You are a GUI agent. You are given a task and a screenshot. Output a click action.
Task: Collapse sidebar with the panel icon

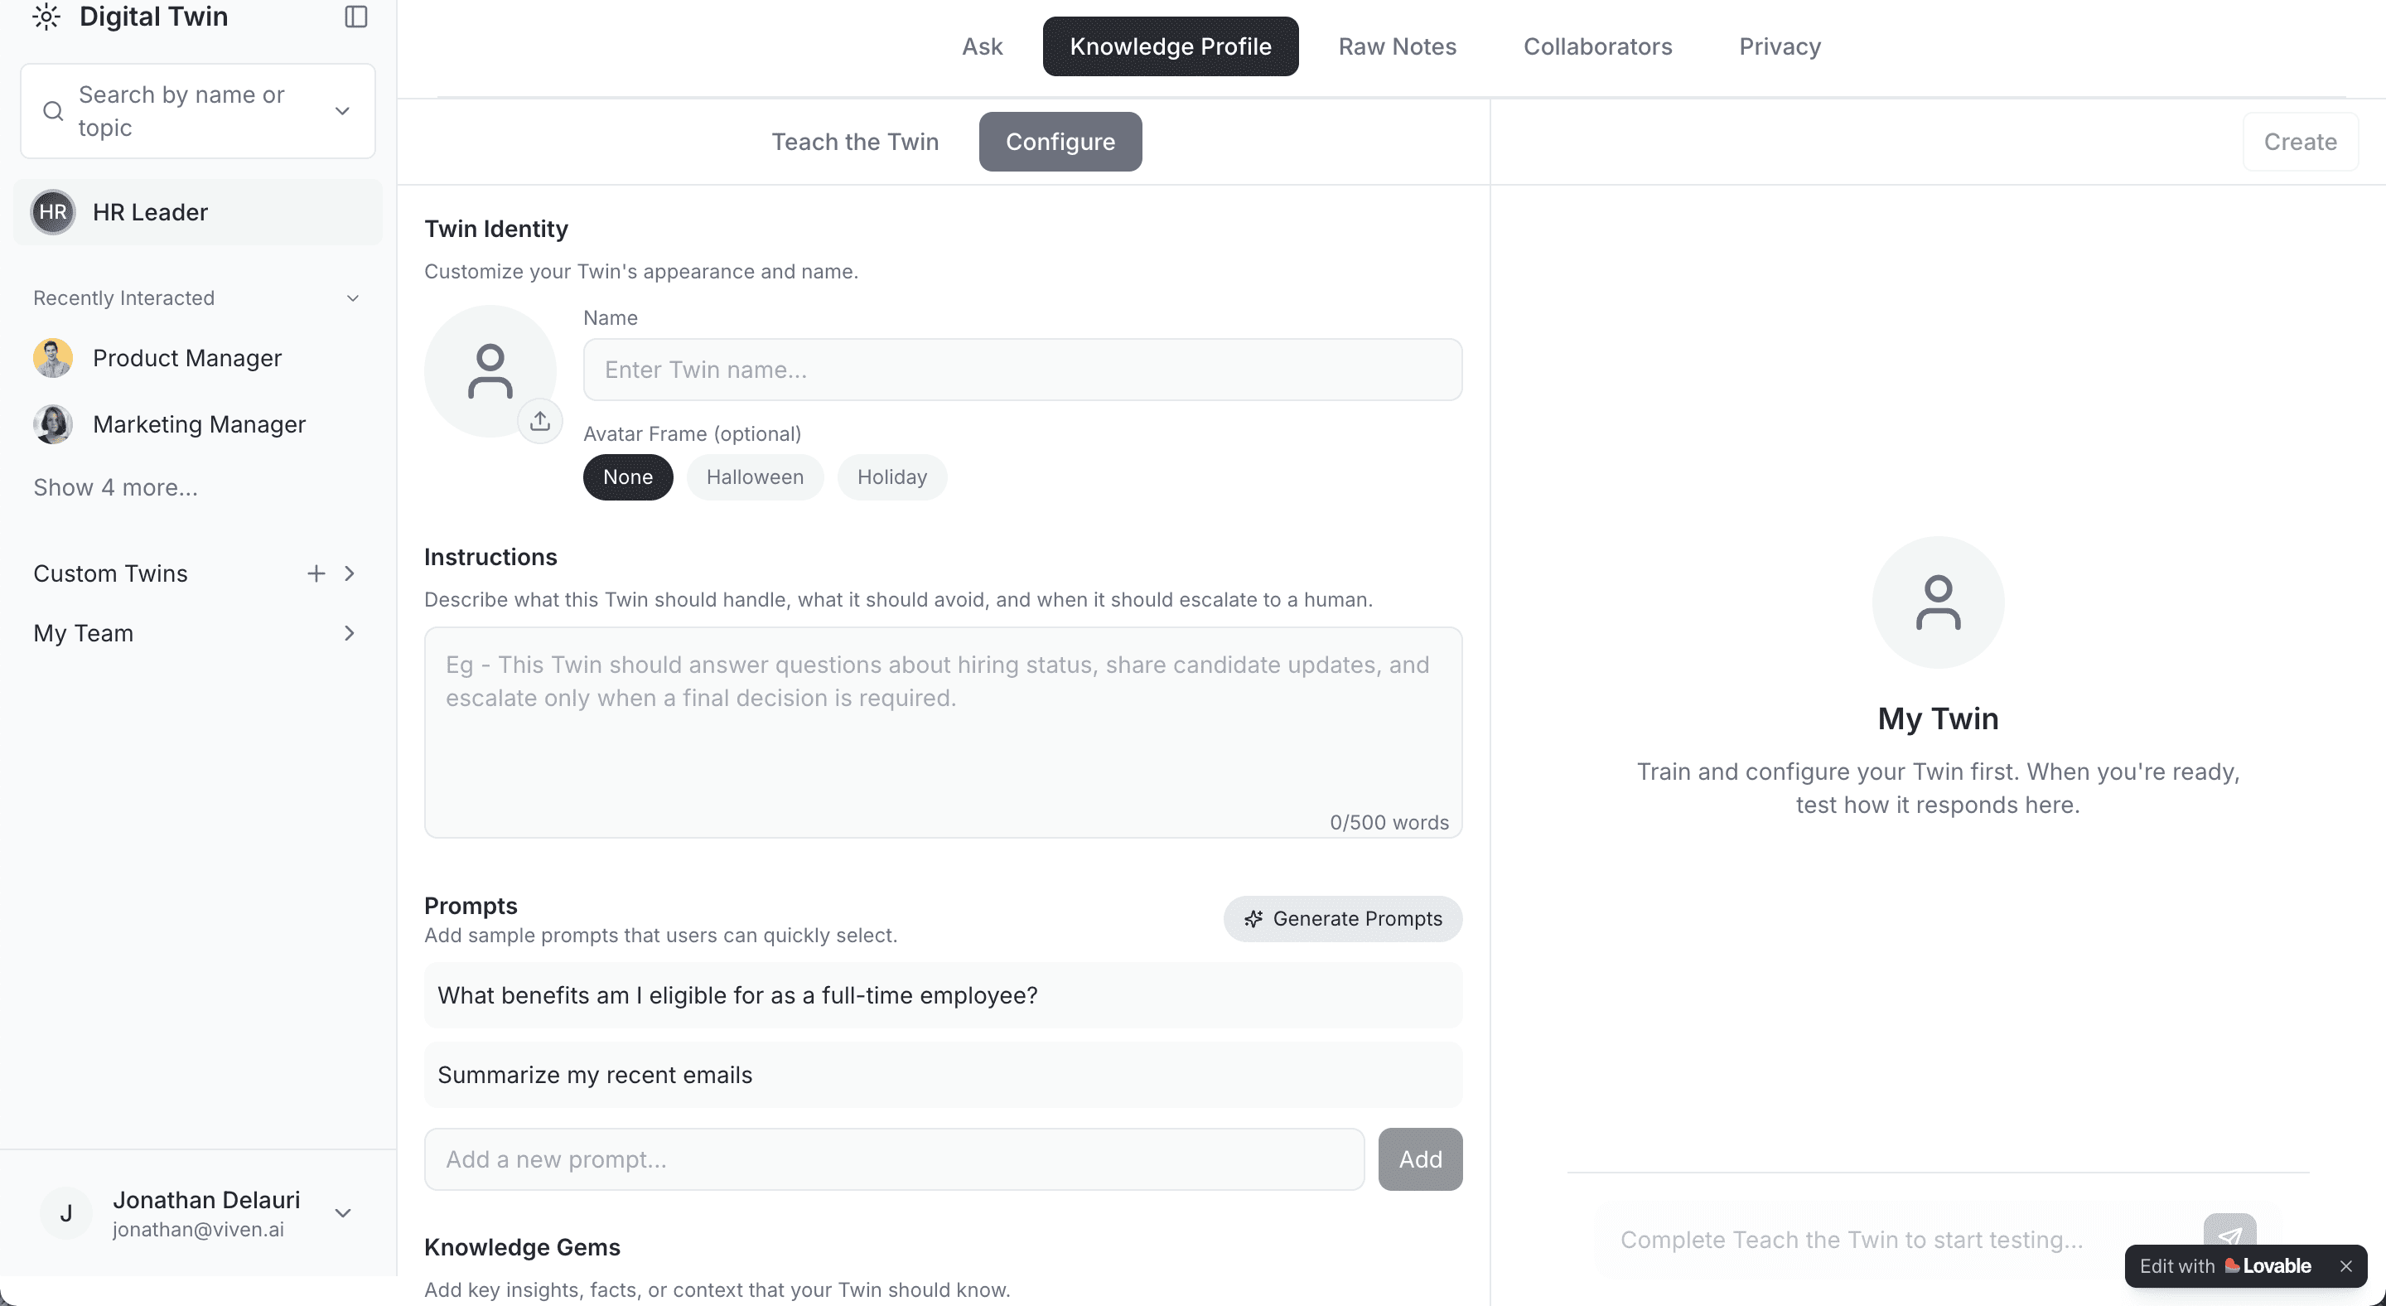355,17
